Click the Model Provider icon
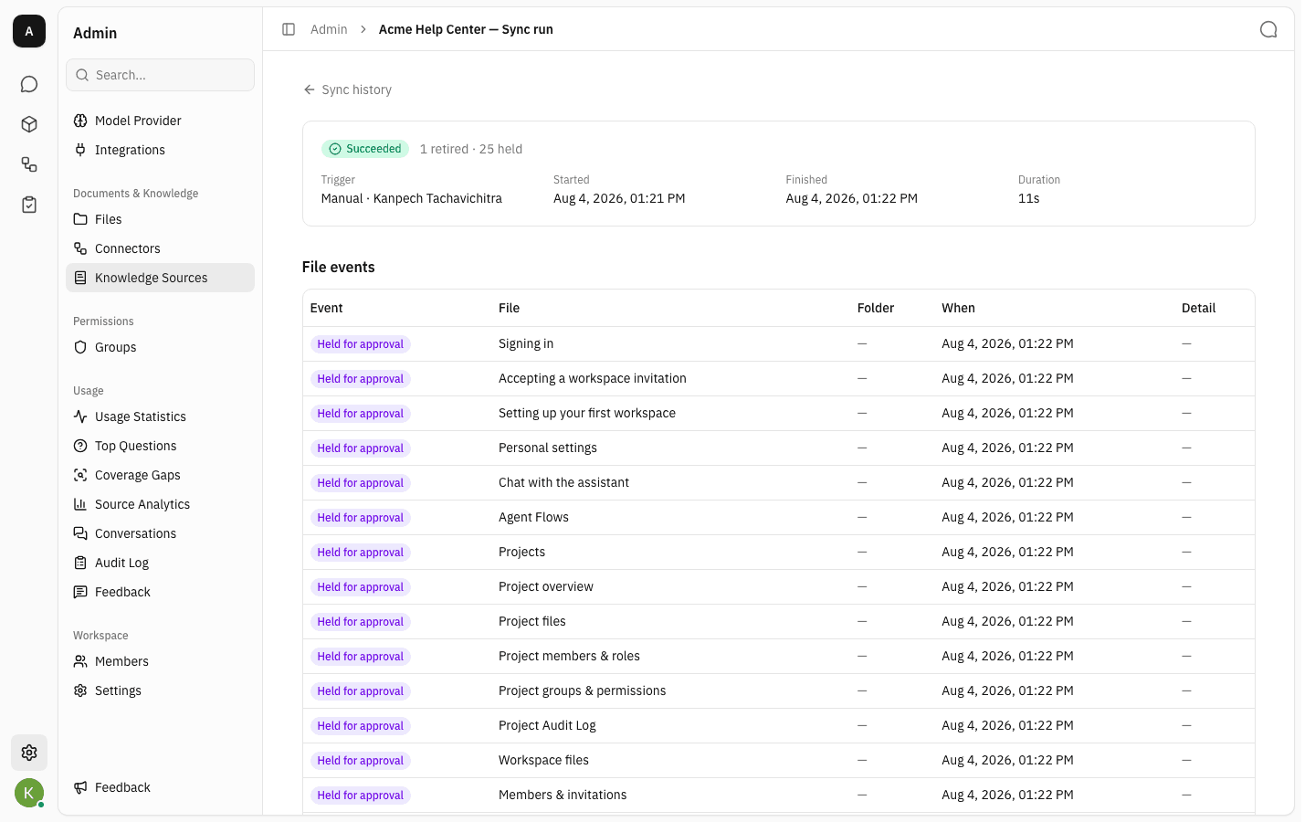 point(80,121)
